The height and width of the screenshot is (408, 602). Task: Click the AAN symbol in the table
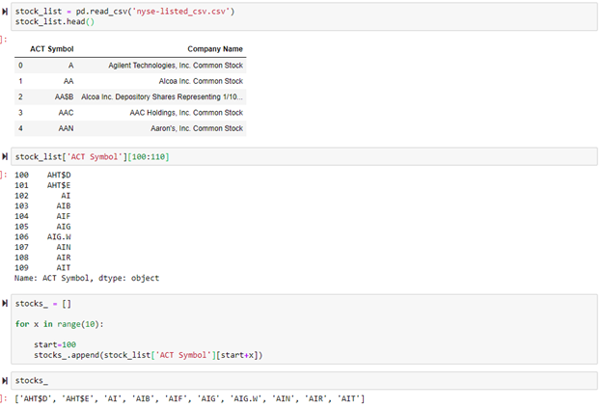pos(66,129)
